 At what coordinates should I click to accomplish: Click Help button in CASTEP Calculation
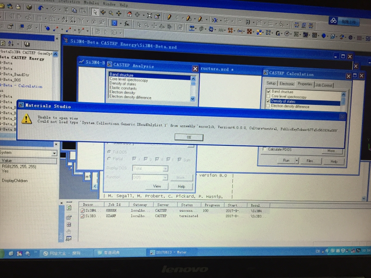click(334, 161)
